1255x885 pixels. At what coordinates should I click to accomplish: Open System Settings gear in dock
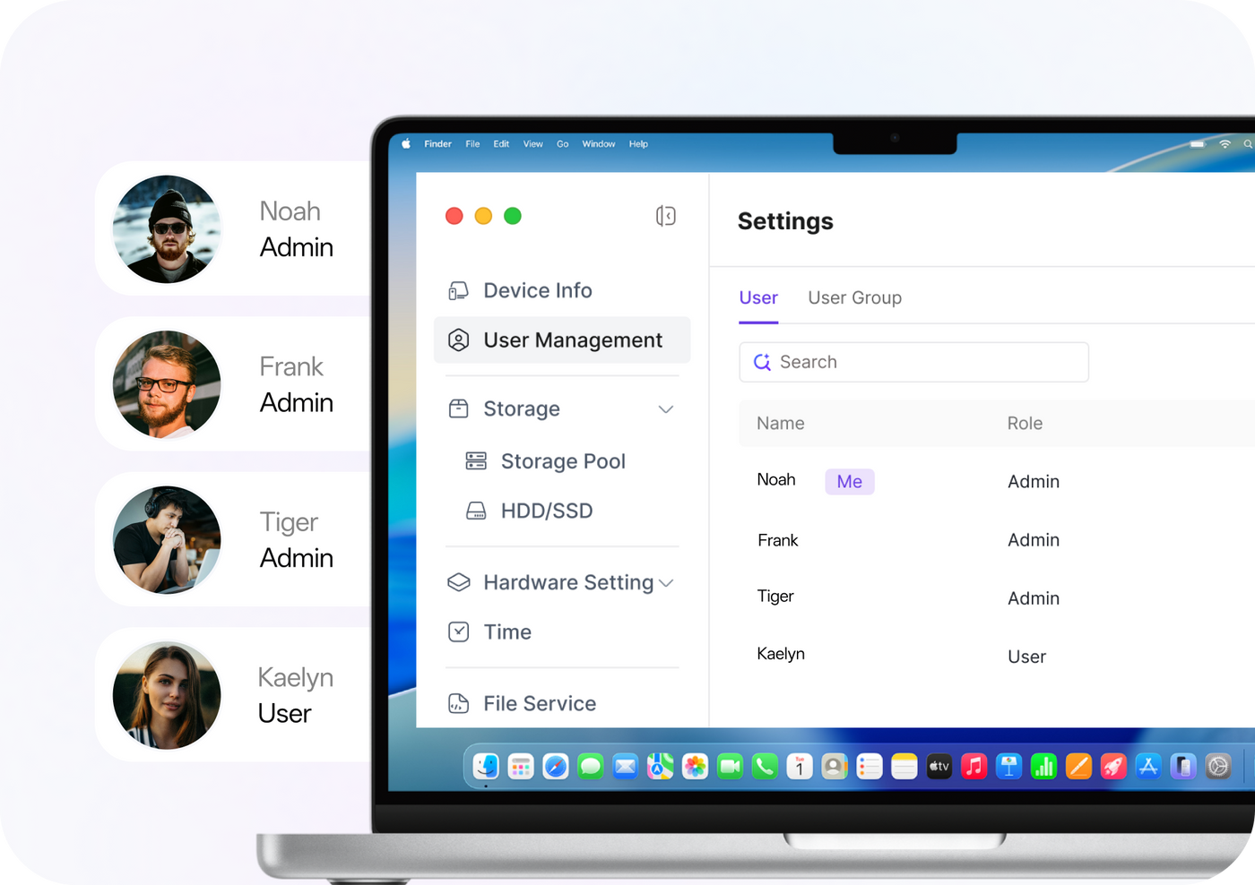tap(1218, 766)
